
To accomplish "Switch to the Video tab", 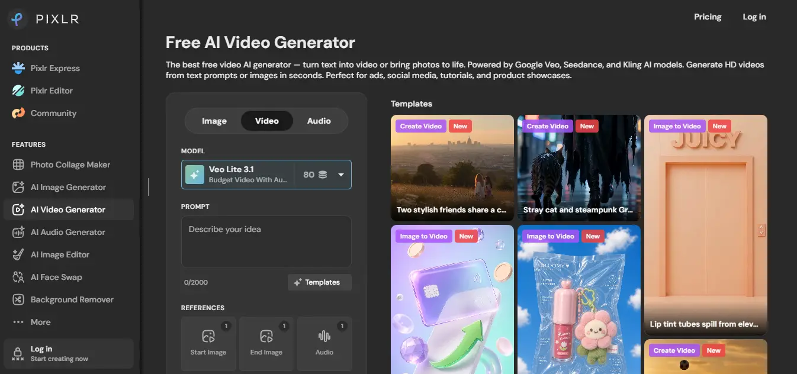I will pyautogui.click(x=267, y=121).
